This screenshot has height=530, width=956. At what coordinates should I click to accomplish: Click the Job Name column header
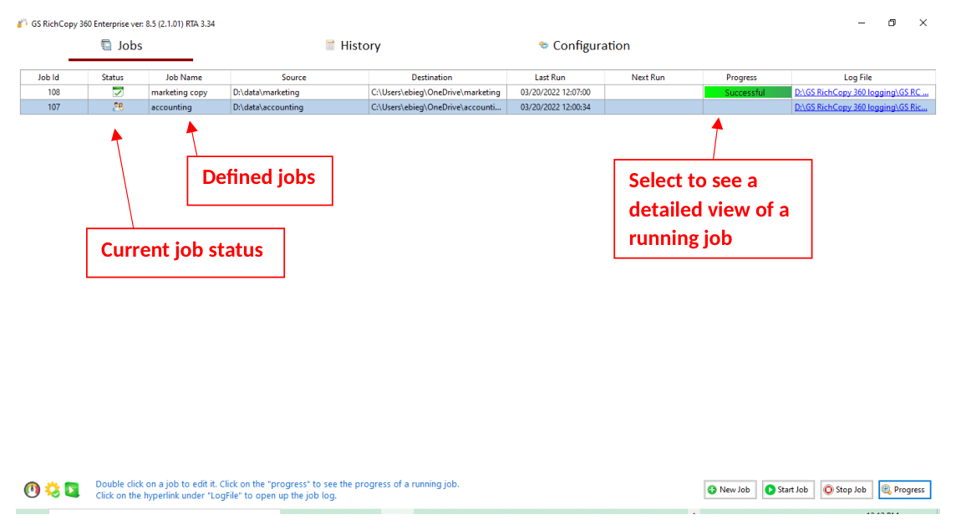190,78
